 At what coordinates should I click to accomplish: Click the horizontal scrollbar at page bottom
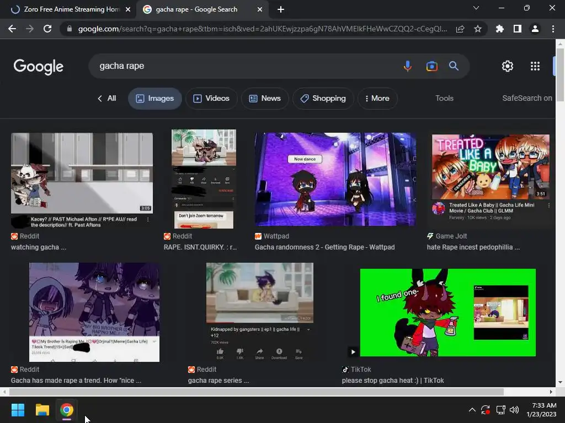tap(256, 392)
